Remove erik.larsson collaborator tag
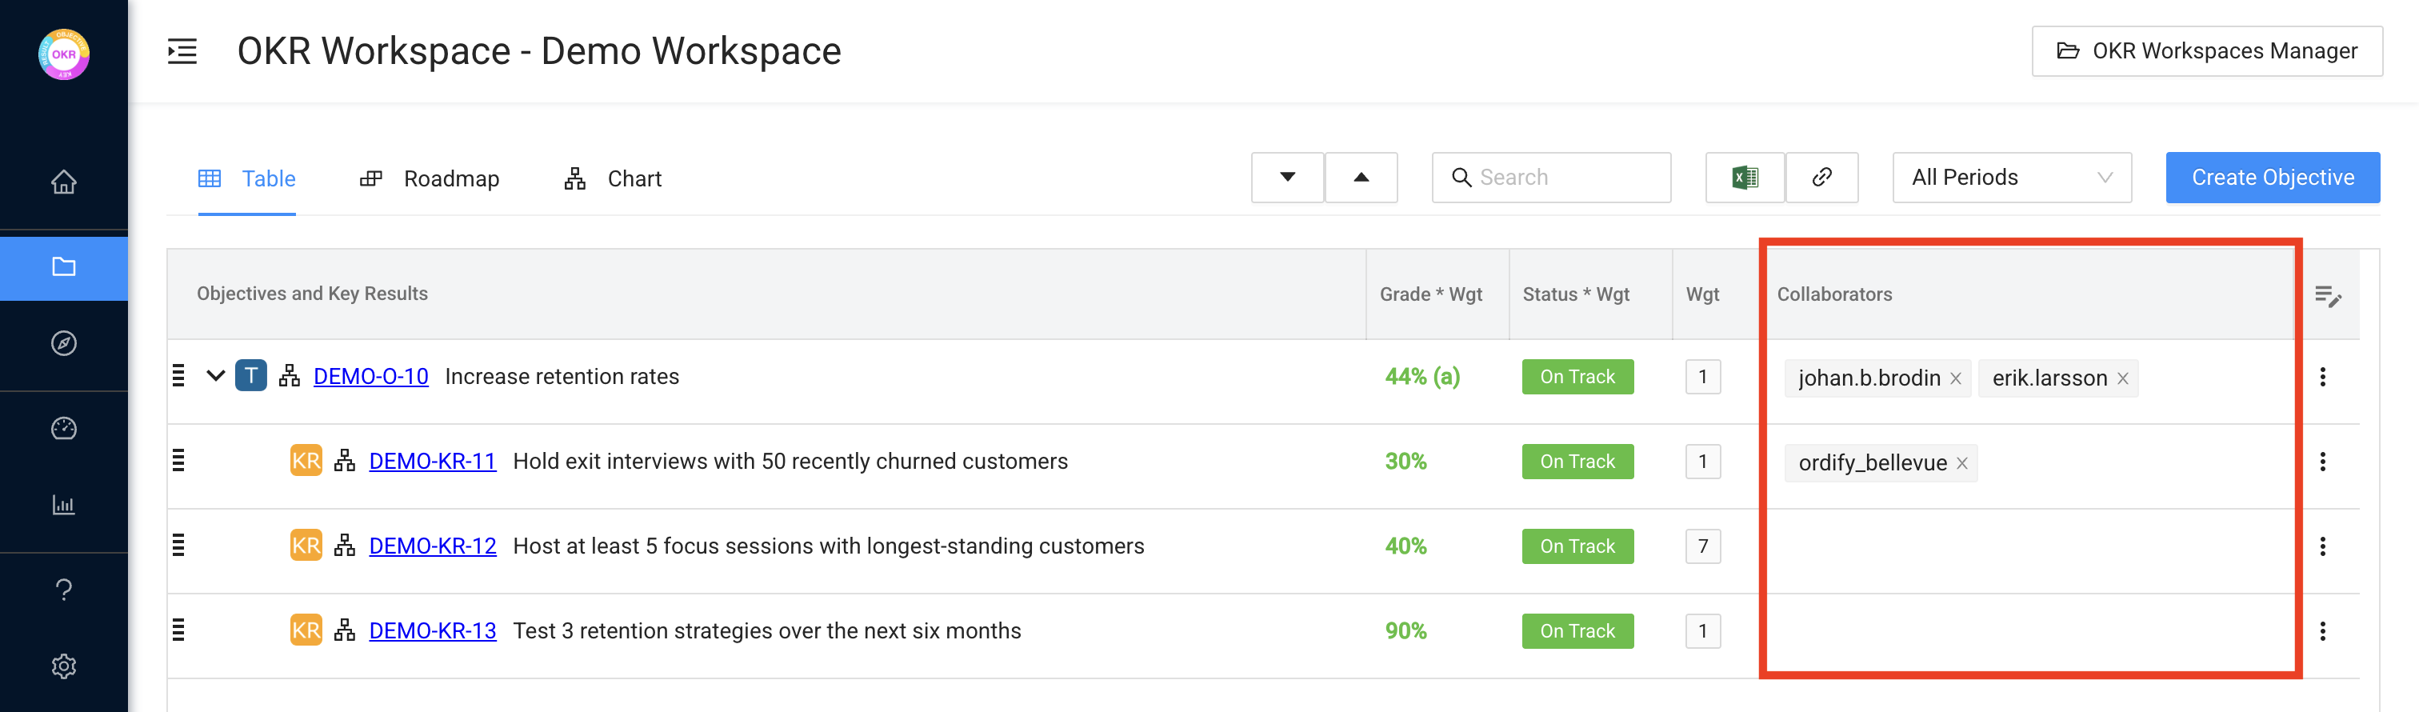 [2122, 378]
